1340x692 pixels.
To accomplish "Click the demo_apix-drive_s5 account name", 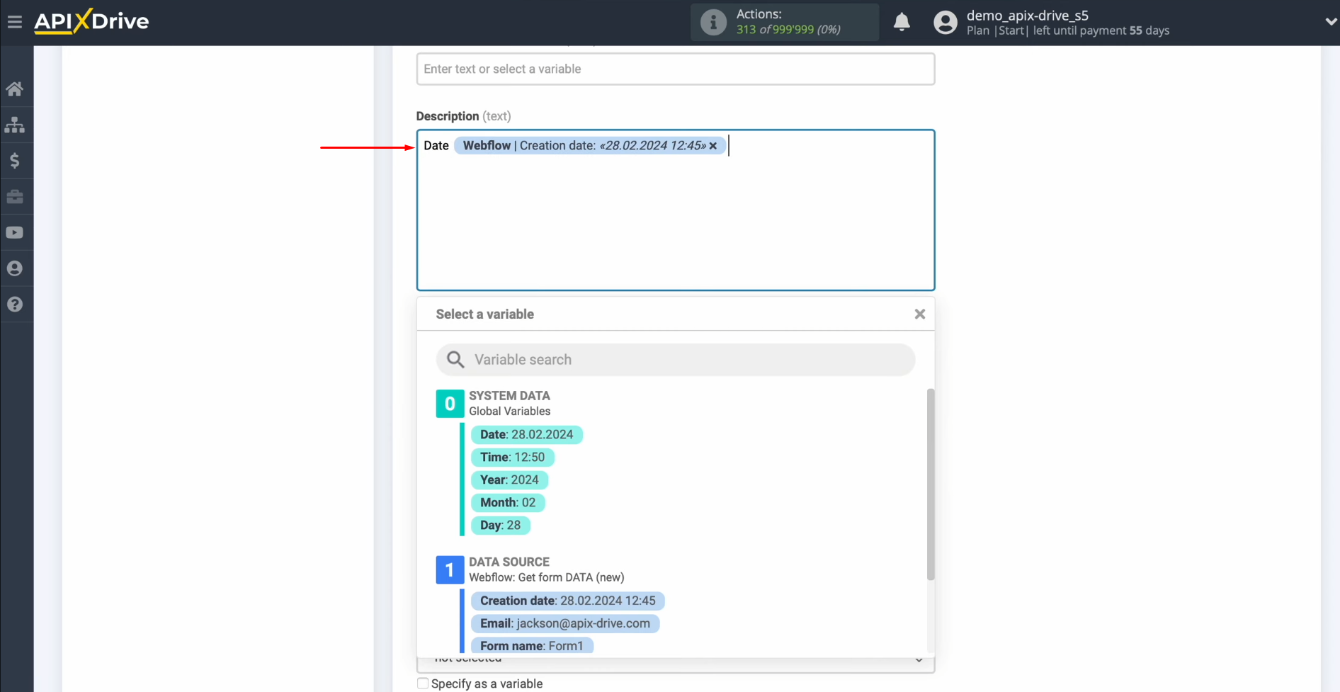I will click(x=1028, y=15).
